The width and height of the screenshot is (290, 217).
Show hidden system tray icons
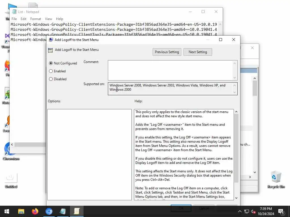click(x=240, y=211)
